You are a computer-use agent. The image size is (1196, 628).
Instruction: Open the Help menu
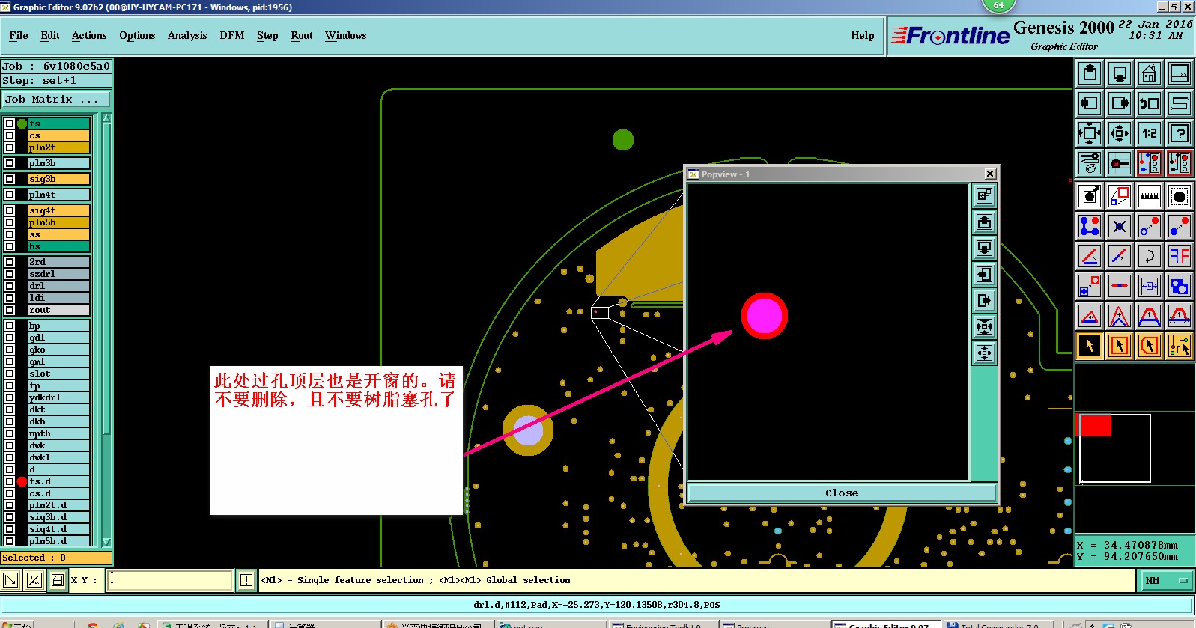point(863,35)
